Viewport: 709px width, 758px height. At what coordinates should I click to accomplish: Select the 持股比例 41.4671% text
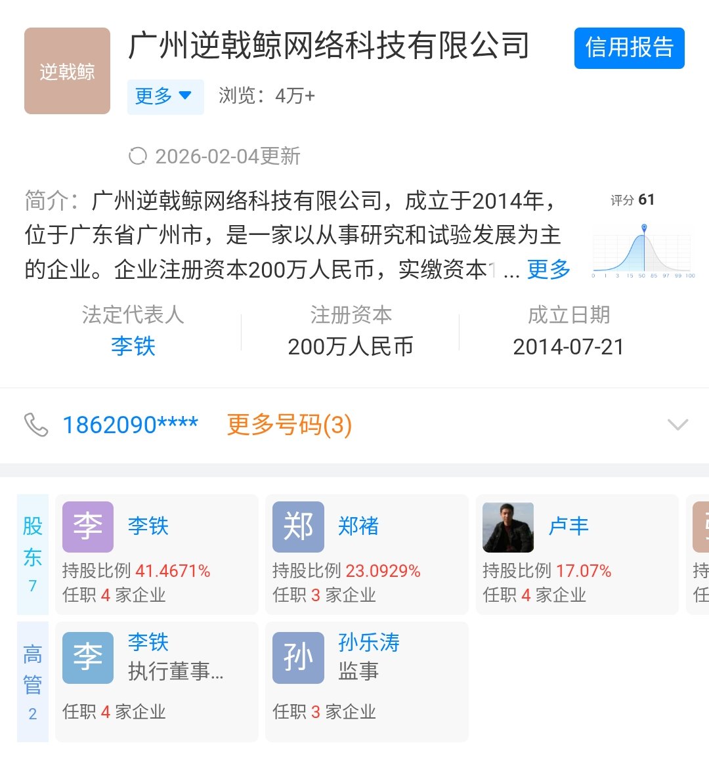click(137, 571)
